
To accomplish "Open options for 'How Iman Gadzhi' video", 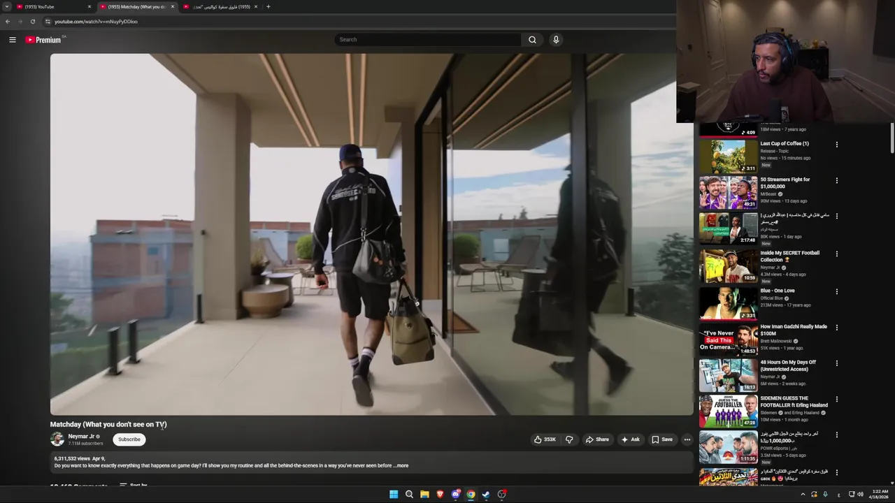I will pos(836,328).
